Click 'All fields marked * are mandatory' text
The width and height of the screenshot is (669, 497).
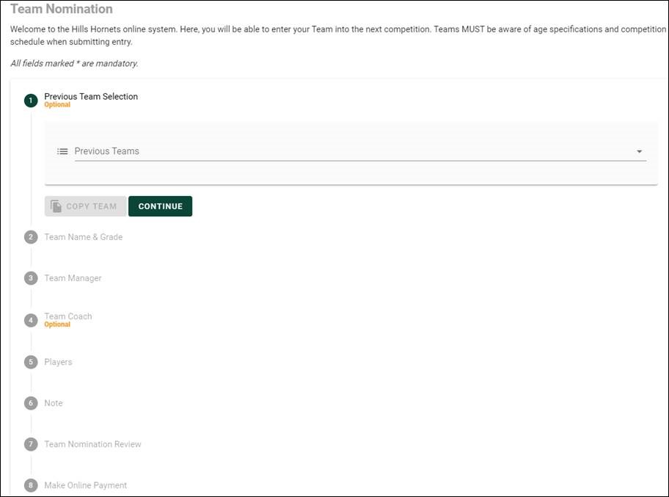click(74, 63)
